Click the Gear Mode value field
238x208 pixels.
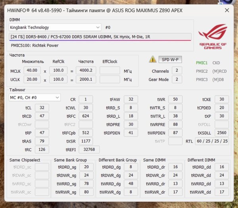pyautogui.click(x=177, y=79)
